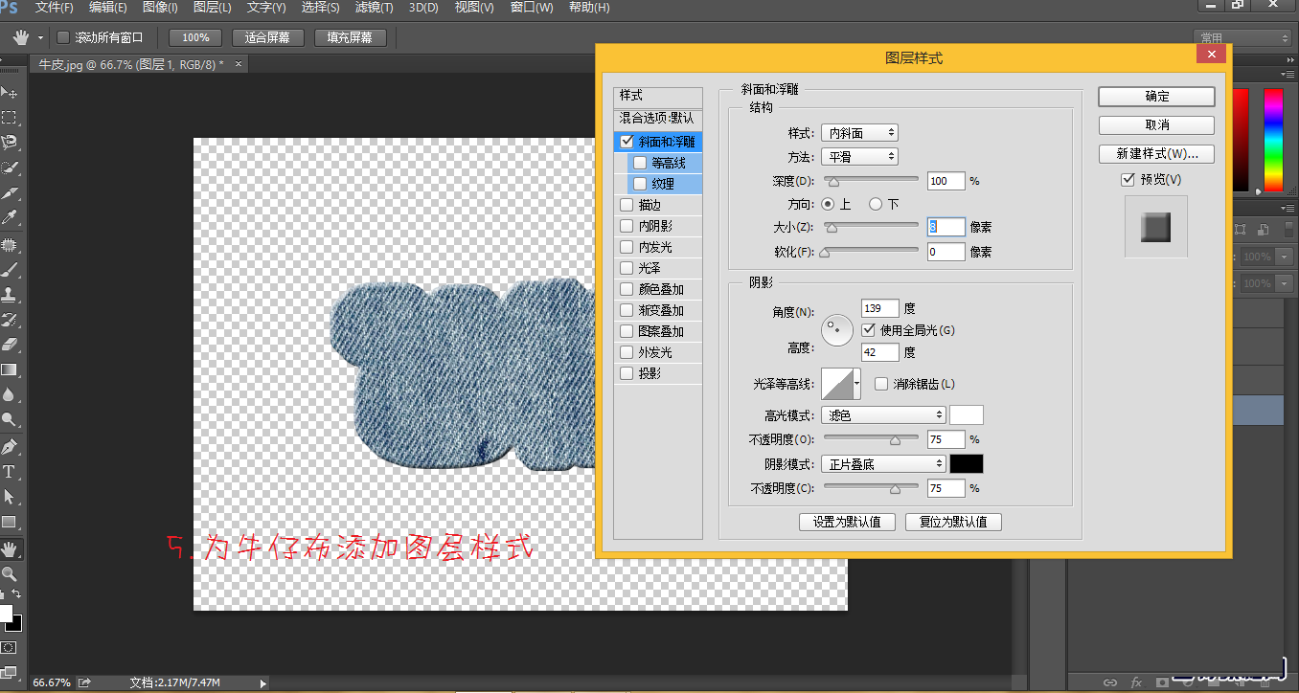The width and height of the screenshot is (1299, 693).
Task: Select the Hand tool in the toolbar
Action: (11, 549)
